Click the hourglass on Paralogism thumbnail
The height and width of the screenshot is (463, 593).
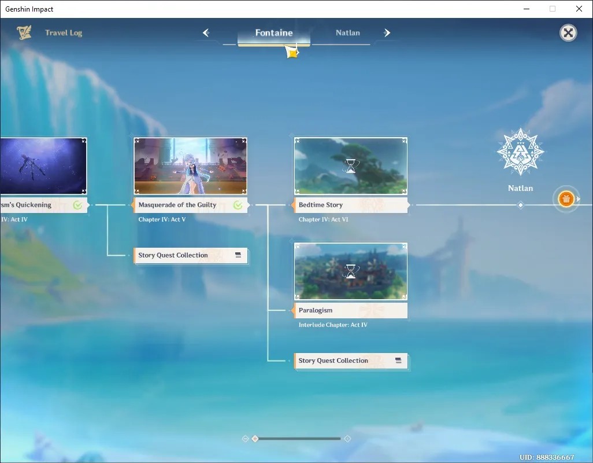click(351, 271)
